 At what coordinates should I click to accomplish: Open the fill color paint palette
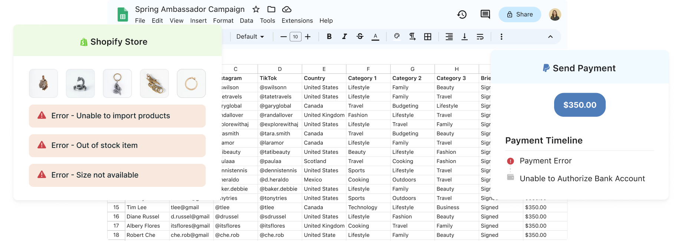(x=397, y=36)
